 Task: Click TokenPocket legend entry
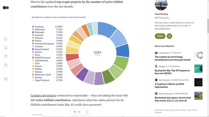click(47, 60)
